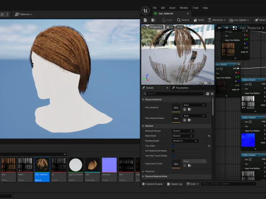
Task: Open the Phys Material Mask None dropdown
Action: [195, 116]
